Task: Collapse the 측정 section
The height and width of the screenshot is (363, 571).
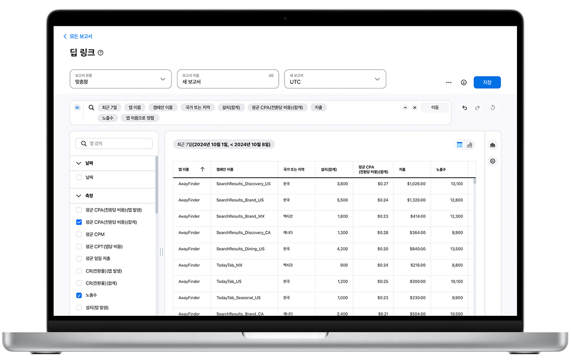Action: tap(79, 196)
